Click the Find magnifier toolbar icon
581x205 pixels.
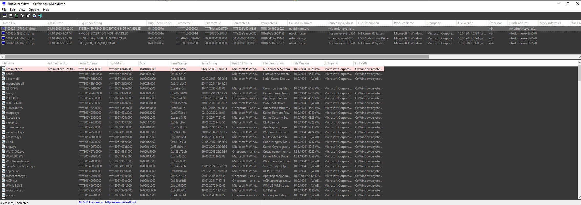tap(34, 16)
